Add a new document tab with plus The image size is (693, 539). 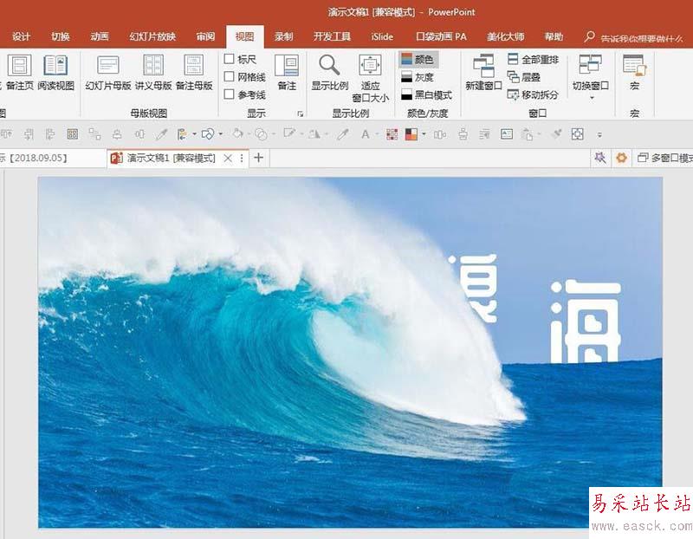pos(258,158)
